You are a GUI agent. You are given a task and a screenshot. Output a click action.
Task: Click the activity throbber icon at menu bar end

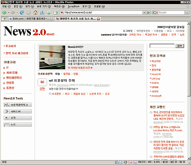tap(188, 7)
